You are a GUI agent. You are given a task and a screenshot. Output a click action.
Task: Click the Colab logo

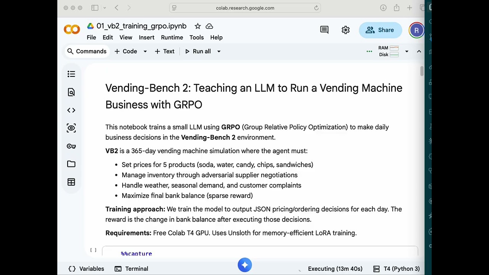(72, 29)
